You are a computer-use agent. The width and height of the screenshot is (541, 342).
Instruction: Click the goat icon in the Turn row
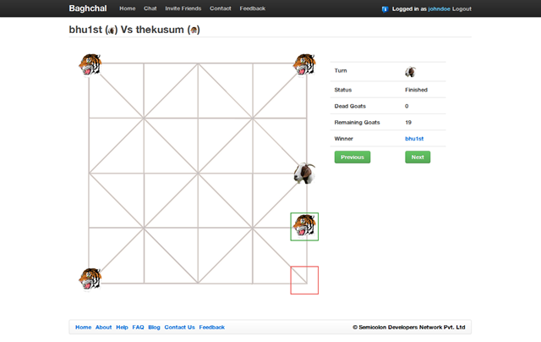point(410,72)
